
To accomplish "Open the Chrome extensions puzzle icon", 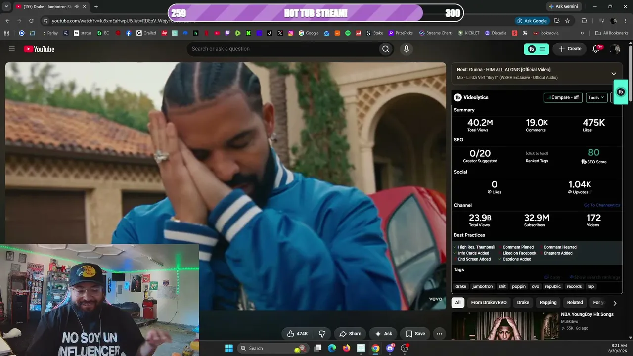I will point(584,21).
